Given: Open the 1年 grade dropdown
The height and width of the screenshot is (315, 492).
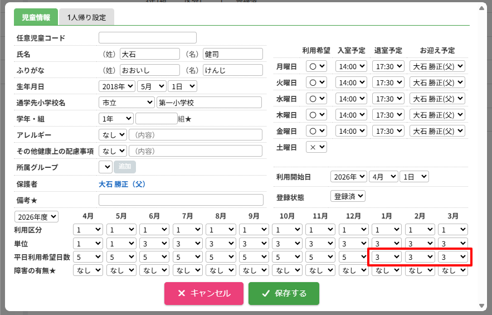Looking at the screenshot, I should (x=116, y=119).
